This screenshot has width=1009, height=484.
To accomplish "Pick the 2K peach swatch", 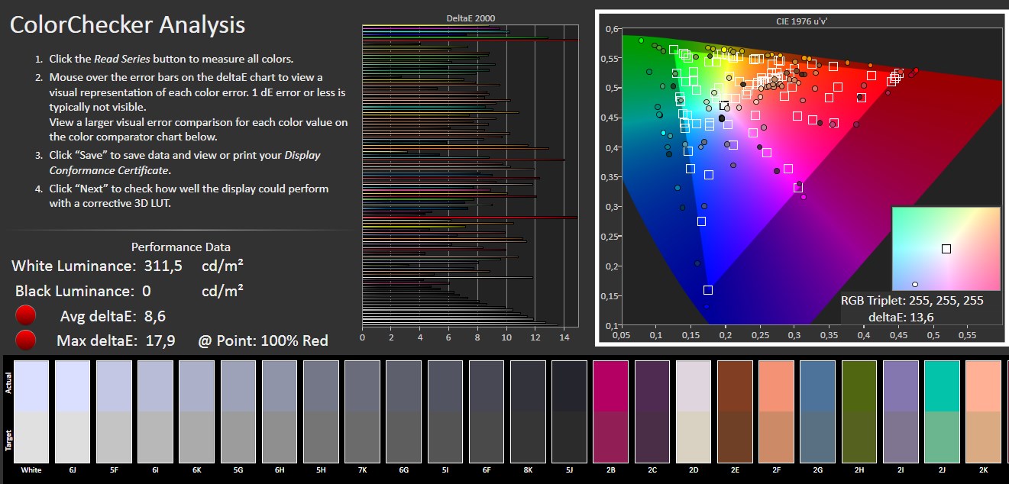I will 983,411.
